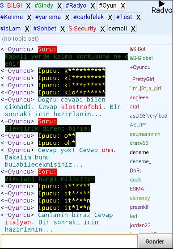This screenshot has width=173, height=249.
Task: Close the S-Security tab with X
Action: coord(102,29)
